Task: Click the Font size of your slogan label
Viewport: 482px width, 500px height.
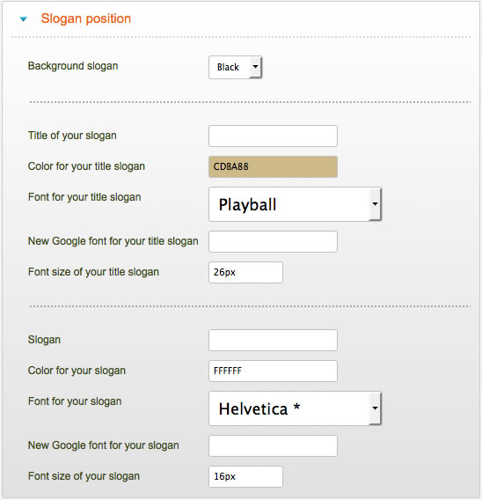Action: click(x=84, y=476)
